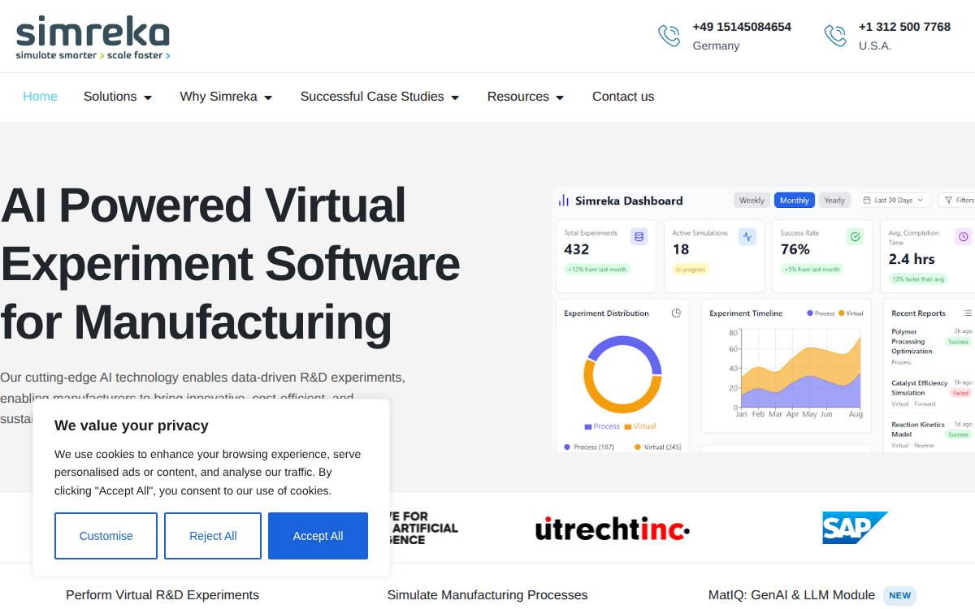
Task: Click the Total Experiments database icon
Action: pos(639,237)
